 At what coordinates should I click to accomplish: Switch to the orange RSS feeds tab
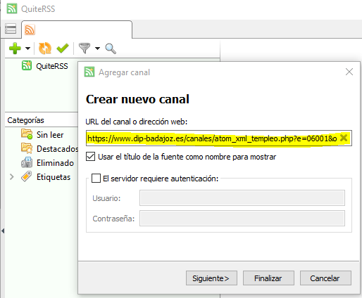click(30, 30)
